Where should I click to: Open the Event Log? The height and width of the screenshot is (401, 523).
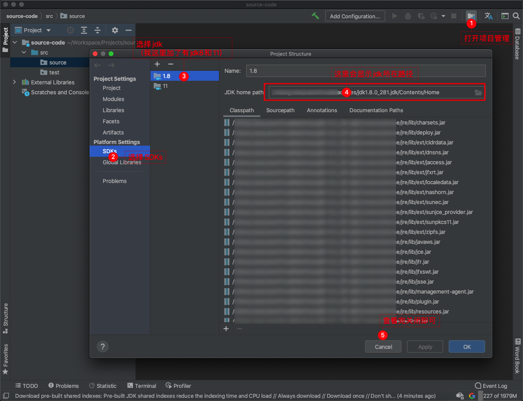coord(491,386)
